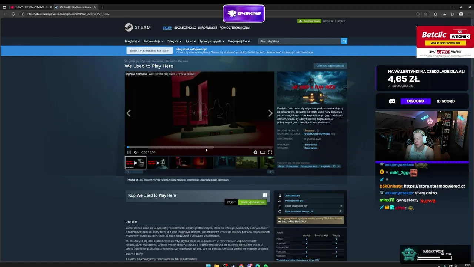Click the Wszystkie gry breadcrumb

coord(132,61)
